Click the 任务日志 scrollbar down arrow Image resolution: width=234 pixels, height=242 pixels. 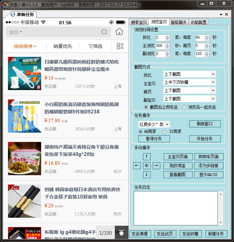coord(221,223)
